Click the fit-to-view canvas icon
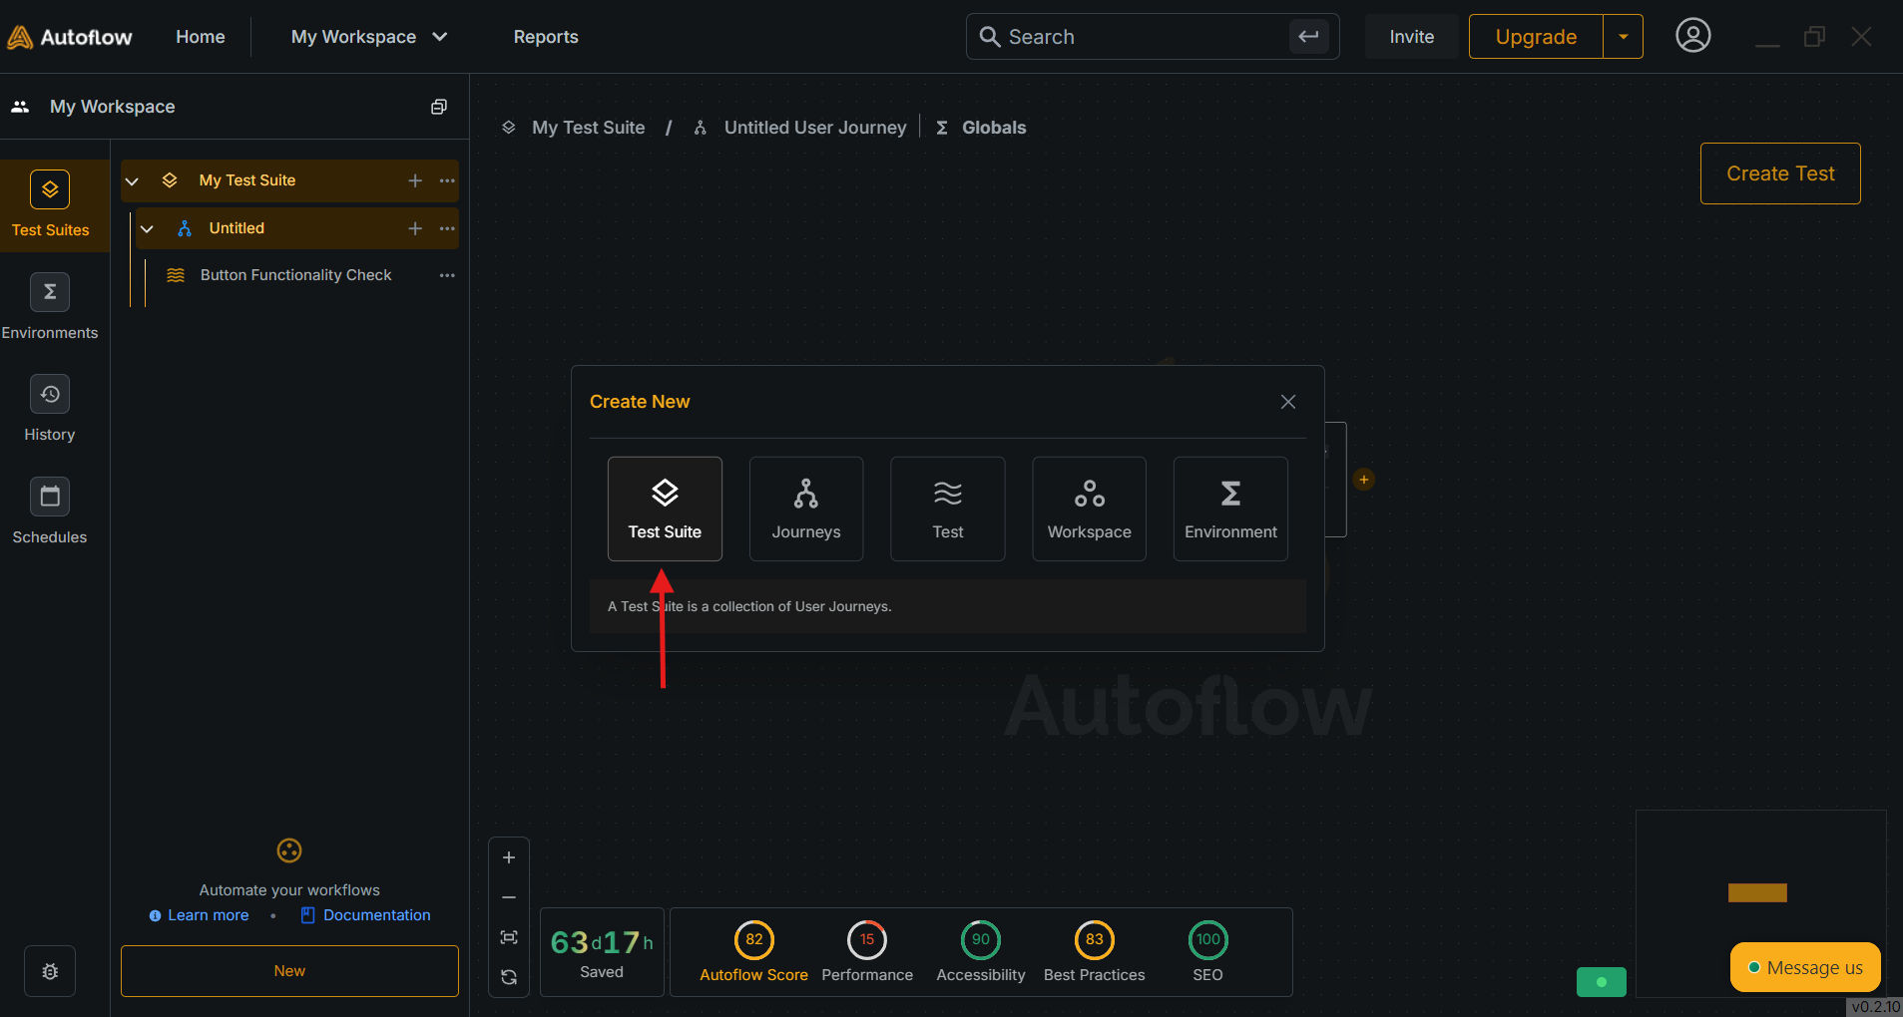Image resolution: width=1903 pixels, height=1017 pixels. pos(509,937)
